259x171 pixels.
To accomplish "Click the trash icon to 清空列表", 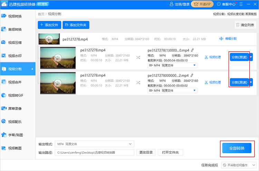I will point(238,25).
